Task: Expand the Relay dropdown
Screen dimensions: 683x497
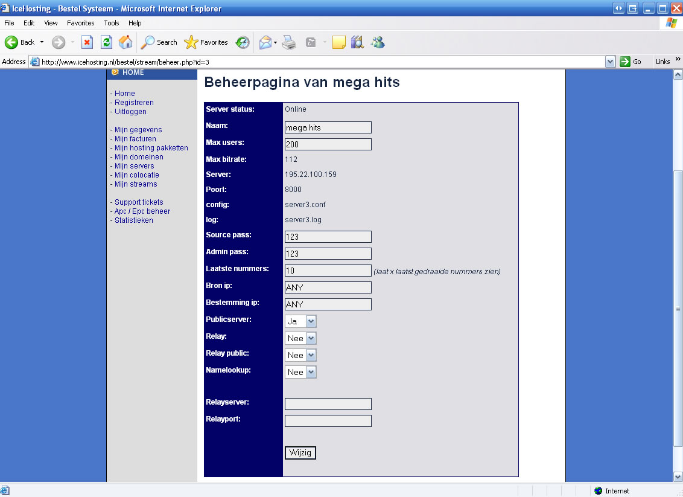Action: point(300,339)
